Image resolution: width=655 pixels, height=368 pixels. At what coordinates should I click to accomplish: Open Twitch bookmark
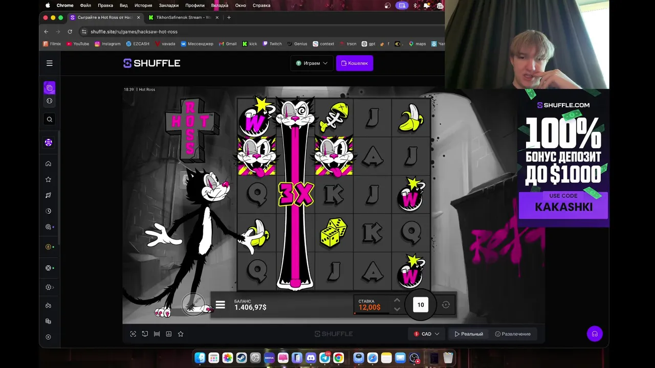tap(272, 44)
